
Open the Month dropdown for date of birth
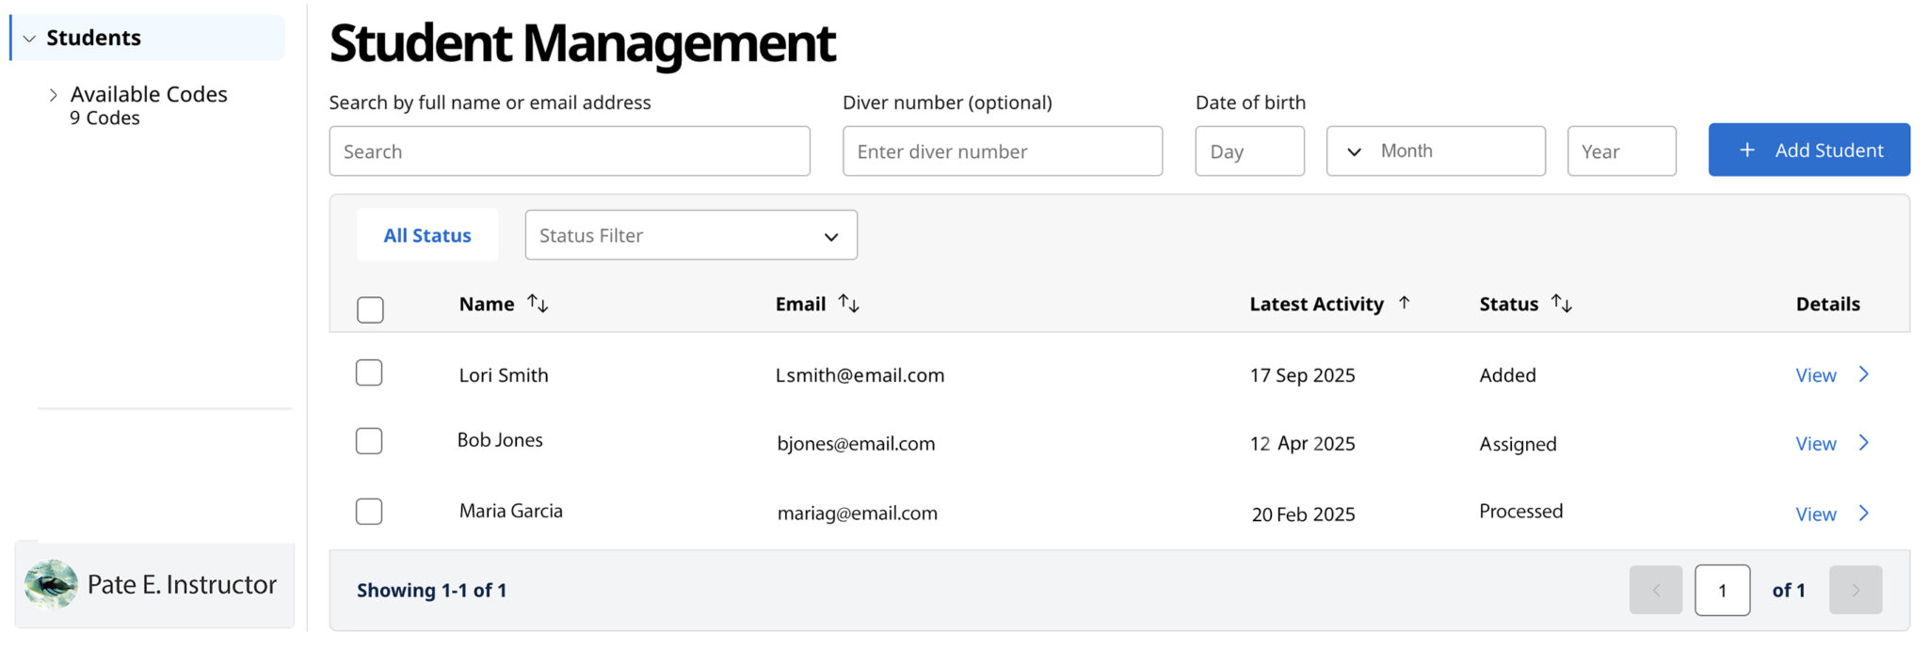click(1435, 151)
